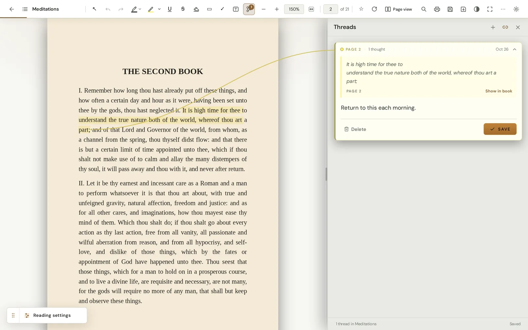Save the thought
This screenshot has height=330, width=528.
coord(500,129)
